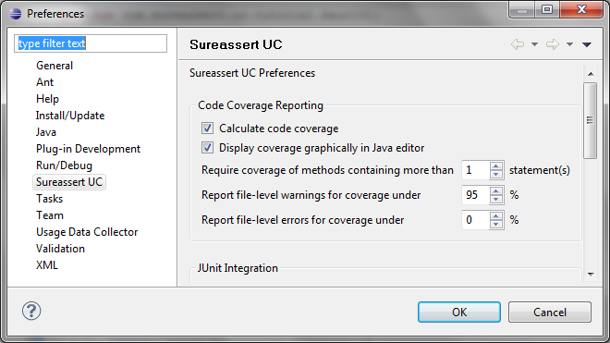Confirm with the OK button
Screen dimensions: 610x343
coord(459,312)
